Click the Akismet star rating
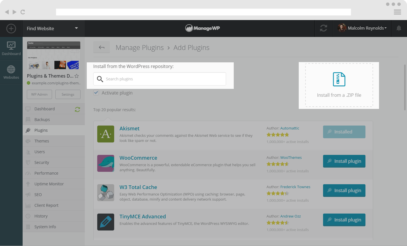 [x=278, y=135]
